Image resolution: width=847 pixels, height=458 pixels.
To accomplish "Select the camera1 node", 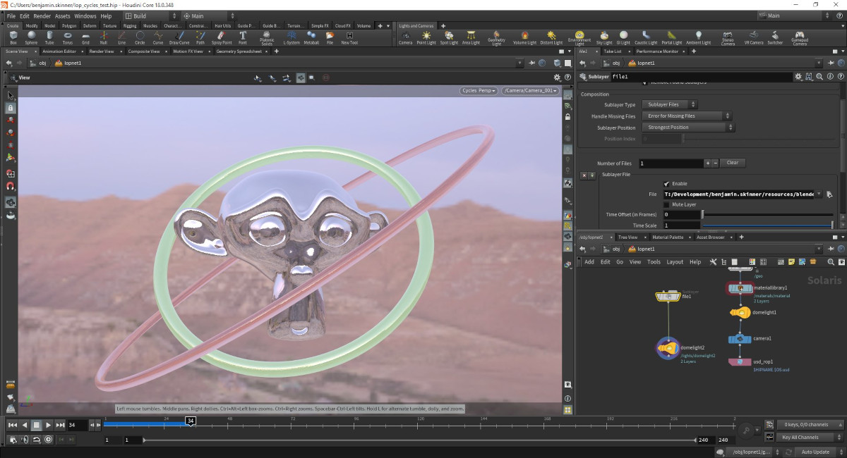I will [x=739, y=339].
